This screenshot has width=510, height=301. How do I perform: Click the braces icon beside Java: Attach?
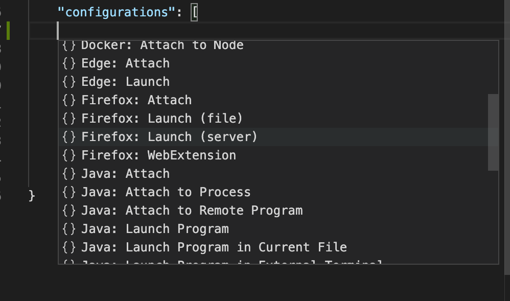pos(69,174)
